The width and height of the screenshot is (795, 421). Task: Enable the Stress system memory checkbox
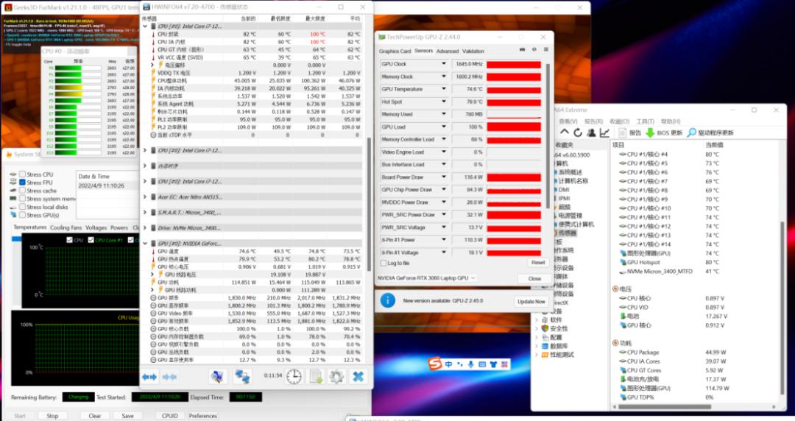pos(22,198)
